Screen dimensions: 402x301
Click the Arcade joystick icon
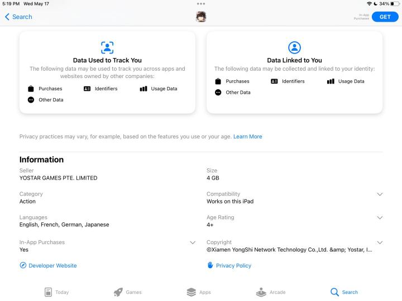(x=261, y=292)
